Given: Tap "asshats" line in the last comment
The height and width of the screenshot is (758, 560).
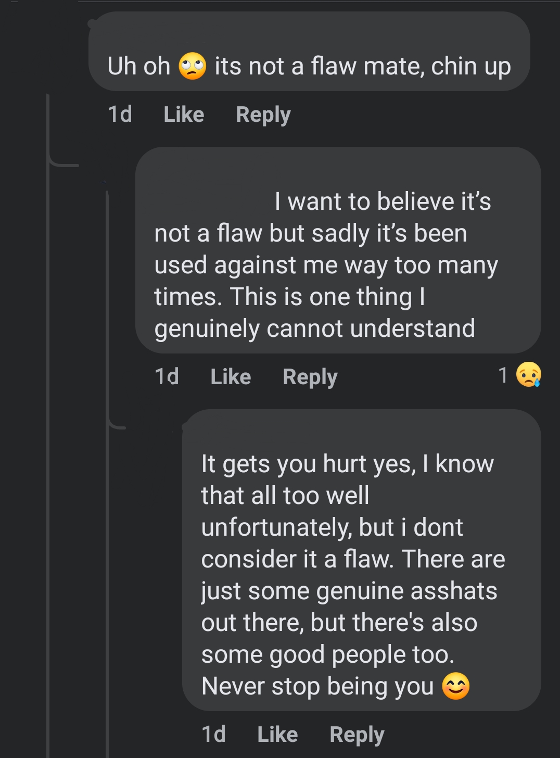Looking at the screenshot, I should (349, 591).
